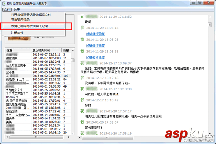Open the 关于 menu
Screen dimensions: 216x144
[17, 10]
